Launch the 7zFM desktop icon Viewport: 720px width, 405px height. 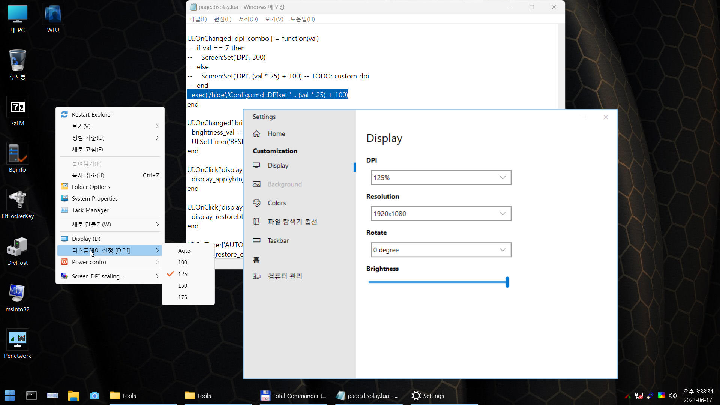[17, 111]
